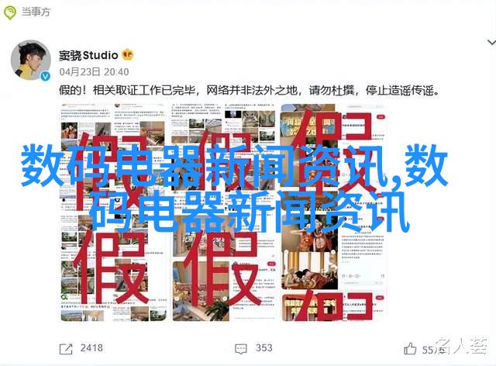Screen dimensions: 496x366
Task: Click the gold crown member badge
Action: pyautogui.click(x=128, y=55)
